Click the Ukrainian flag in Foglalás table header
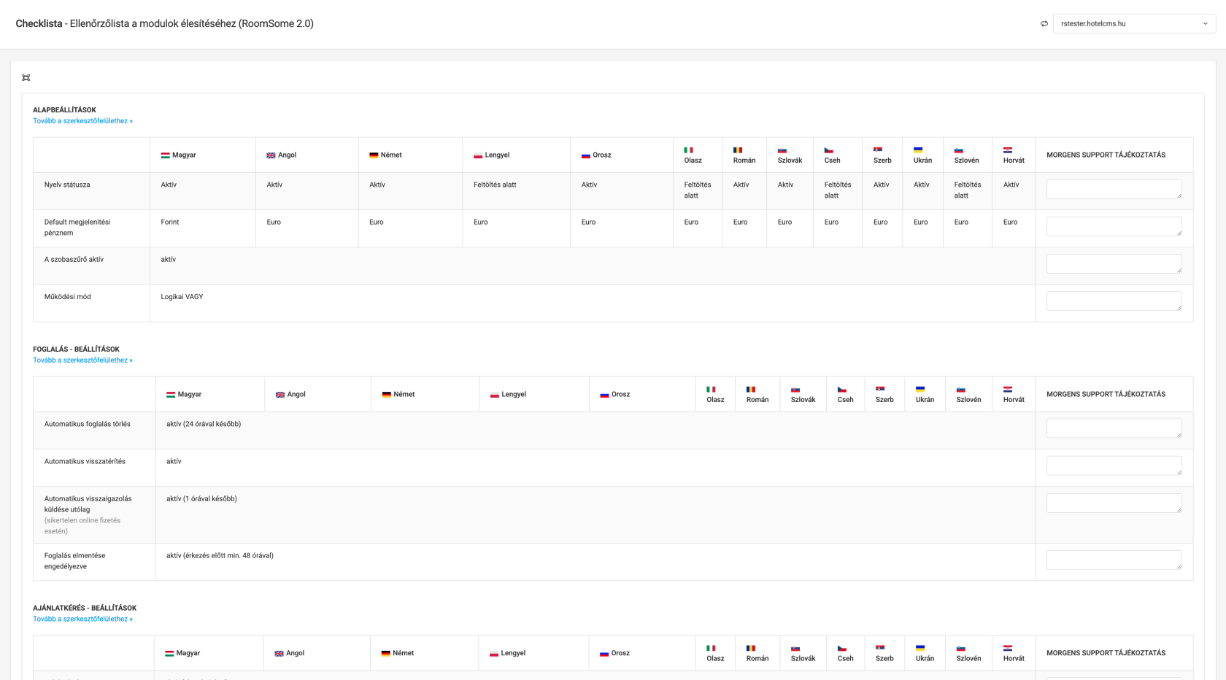 coord(920,390)
